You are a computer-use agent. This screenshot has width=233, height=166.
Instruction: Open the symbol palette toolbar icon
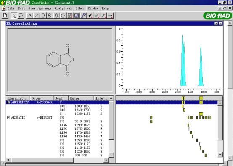tap(70, 16)
